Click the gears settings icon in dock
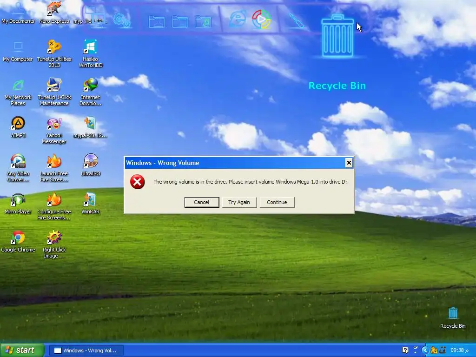Image resolution: width=476 pixels, height=357 pixels. (x=122, y=20)
